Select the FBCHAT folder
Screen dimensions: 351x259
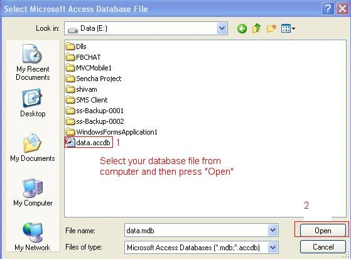click(84, 57)
